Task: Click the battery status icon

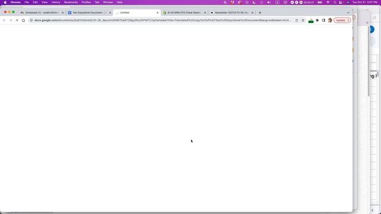Action: (320, 2)
